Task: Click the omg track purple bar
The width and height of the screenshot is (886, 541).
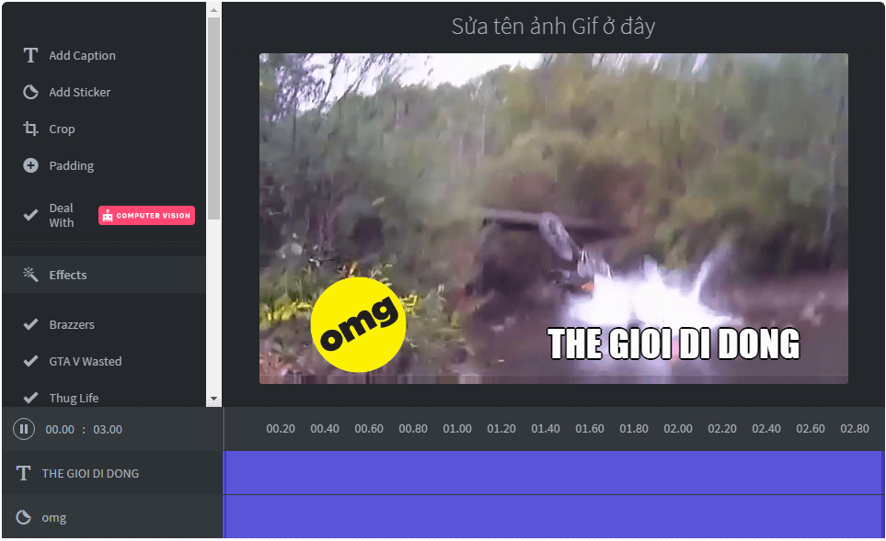Action: (554, 517)
